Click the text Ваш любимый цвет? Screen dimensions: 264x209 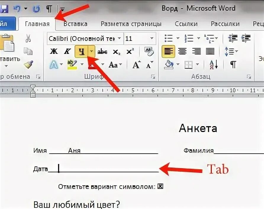click(x=77, y=205)
